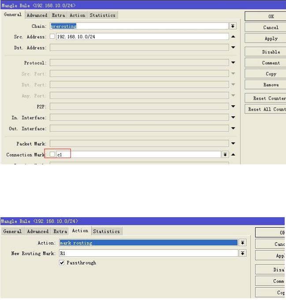Click Apply in upper Mangle Rule window
This screenshot has width=286, height=300.
point(265,38)
